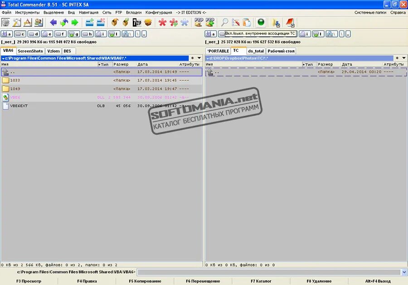Screen dimensions: 408x285
Task: Switch right panel to network drive l
Action: (x=319, y=34)
